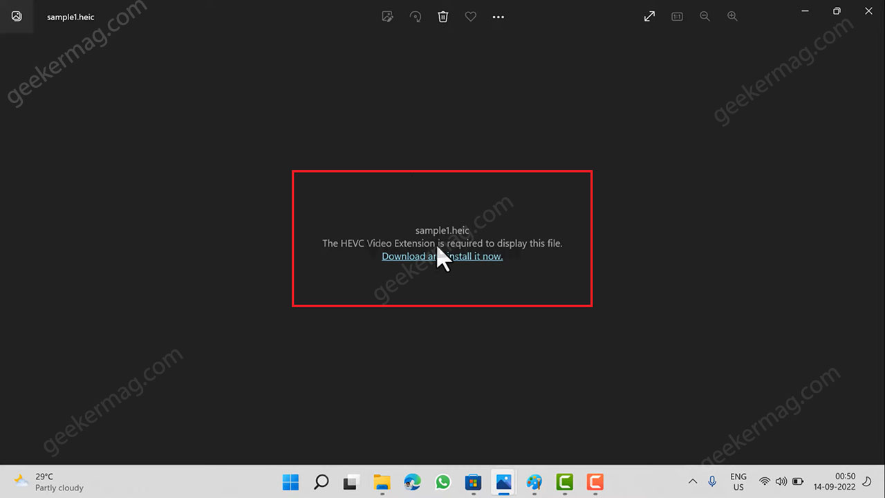The height and width of the screenshot is (498, 885).
Task: Open Task View on the taskbar
Action: 352,481
